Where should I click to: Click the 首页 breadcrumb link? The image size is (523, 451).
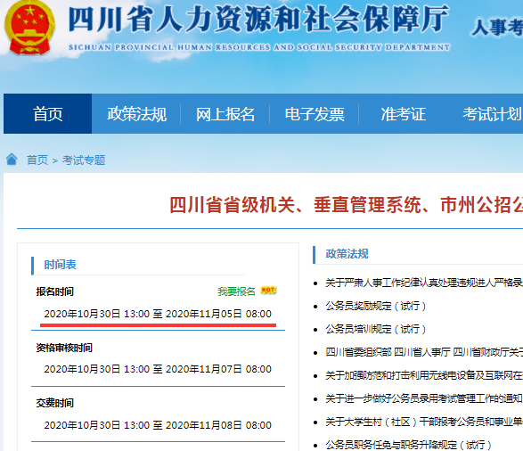coord(37,160)
